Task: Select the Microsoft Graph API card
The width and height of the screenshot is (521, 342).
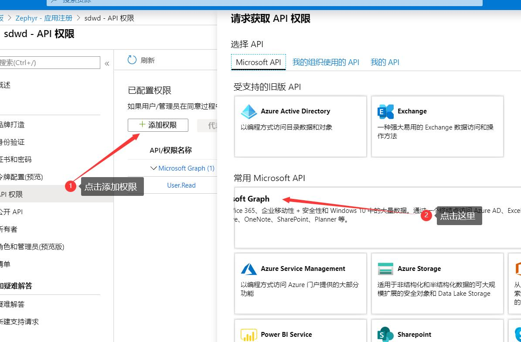Action: click(378, 217)
